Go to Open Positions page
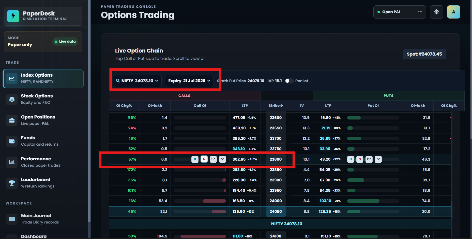The image size is (472, 239). click(43, 120)
